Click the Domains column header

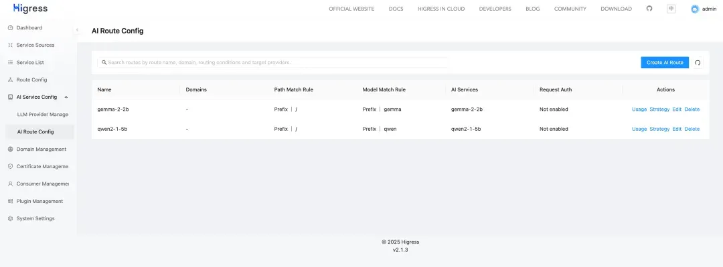pyautogui.click(x=196, y=89)
